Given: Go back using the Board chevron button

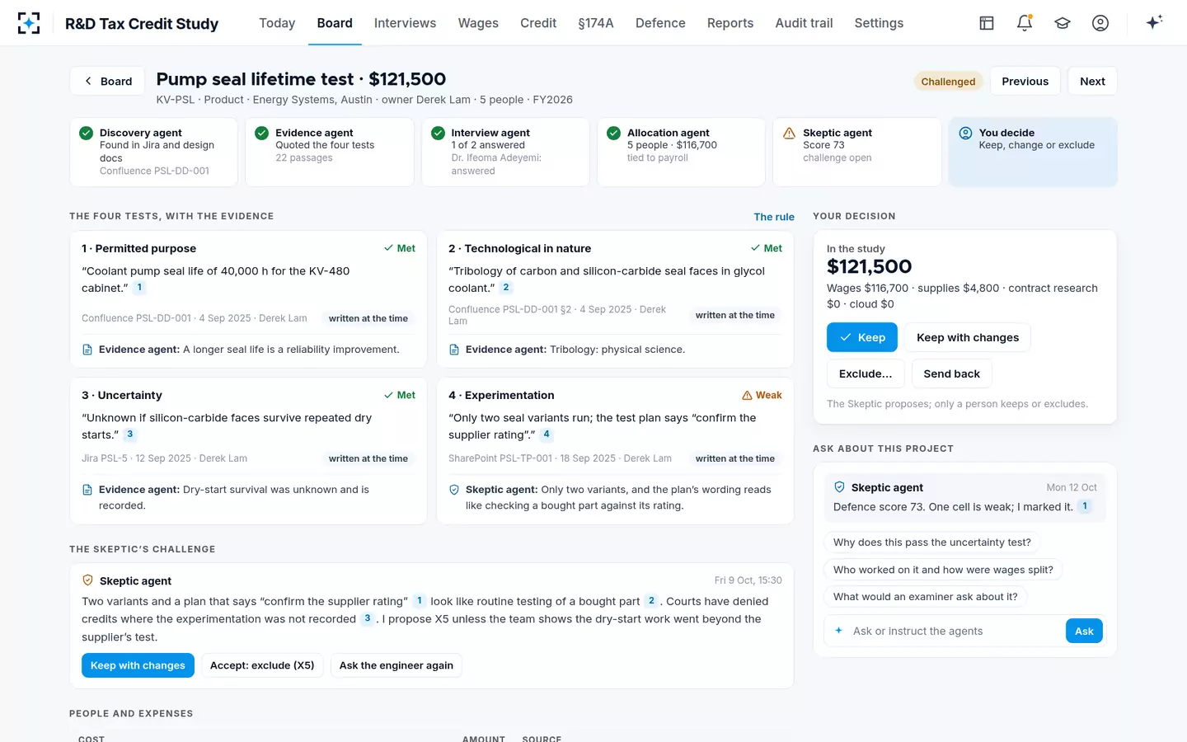Looking at the screenshot, I should pos(108,81).
